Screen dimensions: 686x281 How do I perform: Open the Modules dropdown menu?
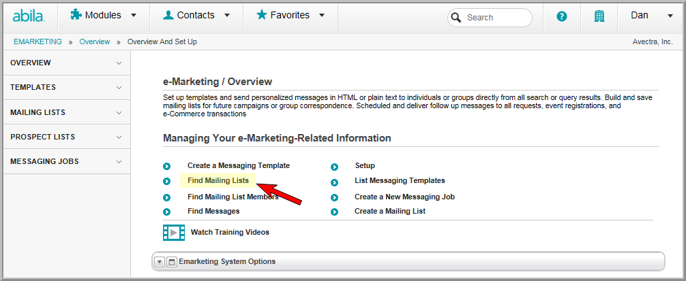103,15
